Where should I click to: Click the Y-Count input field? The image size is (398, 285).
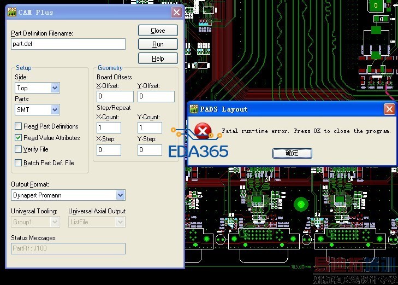click(x=150, y=127)
